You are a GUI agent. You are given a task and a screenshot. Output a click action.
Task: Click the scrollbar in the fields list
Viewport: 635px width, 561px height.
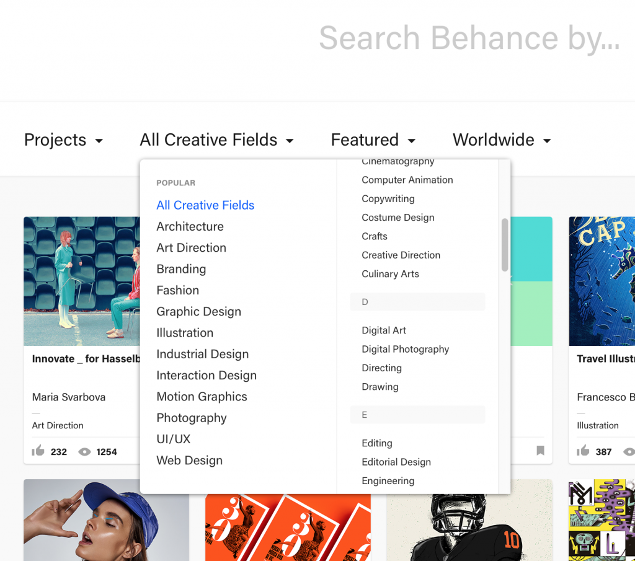click(505, 248)
